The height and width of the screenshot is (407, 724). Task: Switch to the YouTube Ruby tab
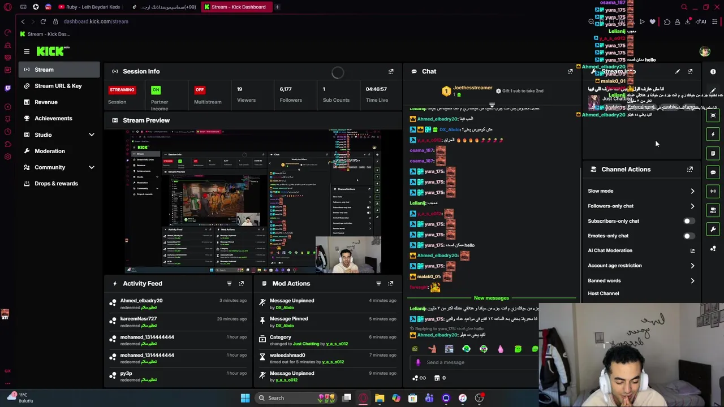click(89, 7)
